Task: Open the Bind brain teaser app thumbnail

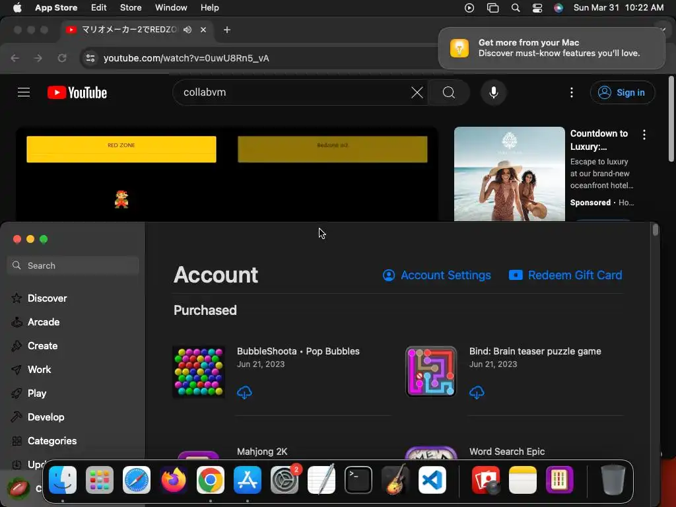Action: (430, 372)
